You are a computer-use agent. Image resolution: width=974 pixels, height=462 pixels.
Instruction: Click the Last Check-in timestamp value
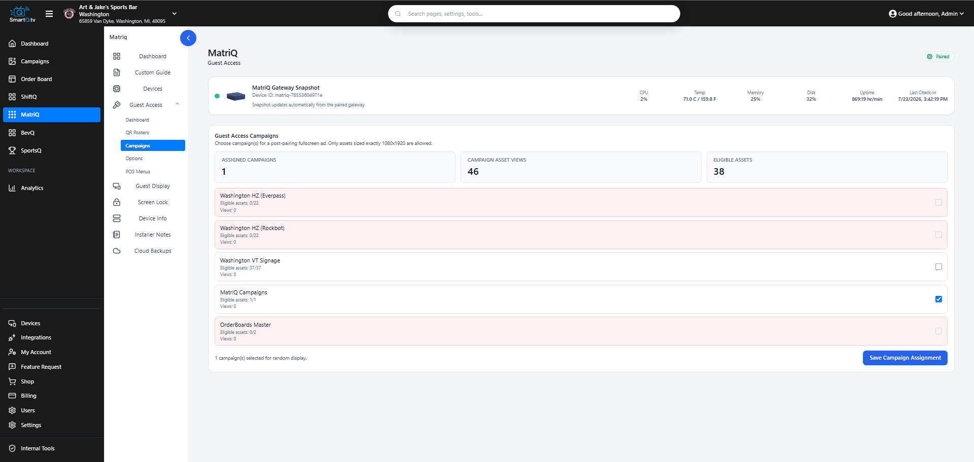click(x=923, y=99)
